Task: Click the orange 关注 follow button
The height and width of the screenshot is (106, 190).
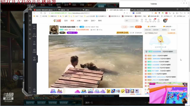Action: click(x=138, y=27)
